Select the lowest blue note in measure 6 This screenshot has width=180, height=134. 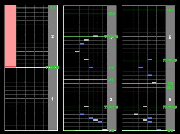(140, 67)
